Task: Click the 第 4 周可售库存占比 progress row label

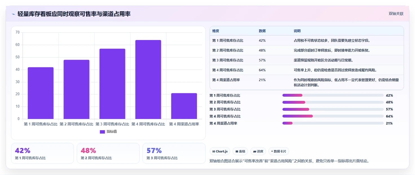Action: click(x=225, y=116)
